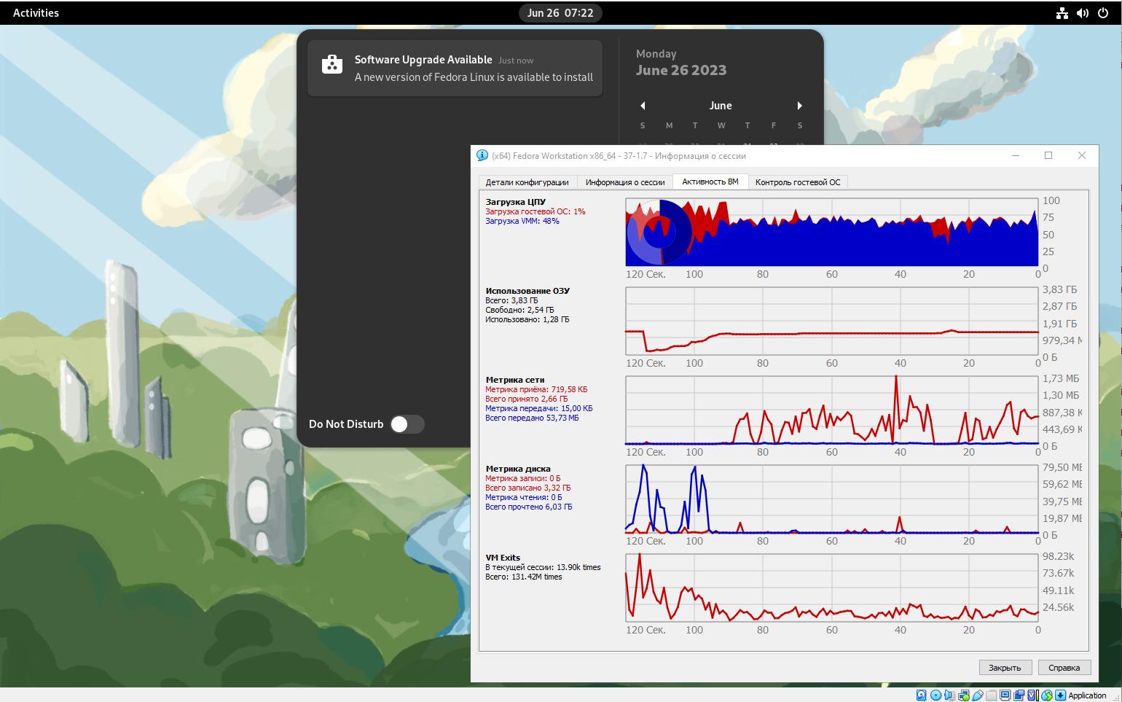Image resolution: width=1122 pixels, height=702 pixels.
Task: Click the hard disk activity indicator icon
Action: click(922, 695)
